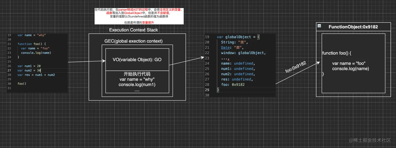The height and width of the screenshot is (148, 396).
Task: Click console.log(name) inside FunctionObject box
Action: click(350, 69)
